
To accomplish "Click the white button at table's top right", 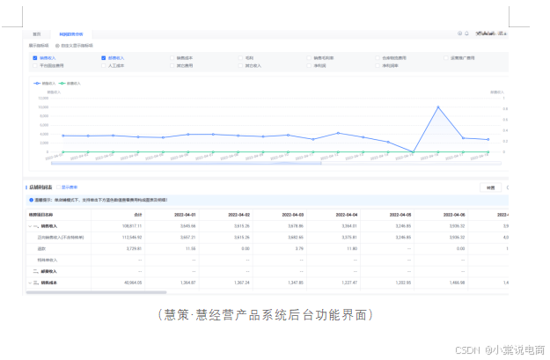I will [491, 187].
